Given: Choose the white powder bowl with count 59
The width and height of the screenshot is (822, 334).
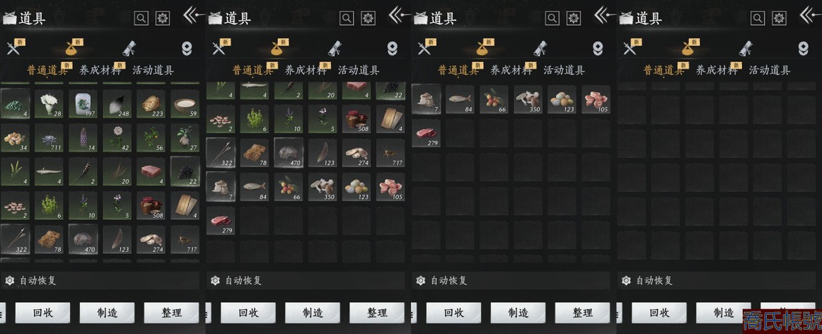Looking at the screenshot, I should pyautogui.click(x=185, y=103).
